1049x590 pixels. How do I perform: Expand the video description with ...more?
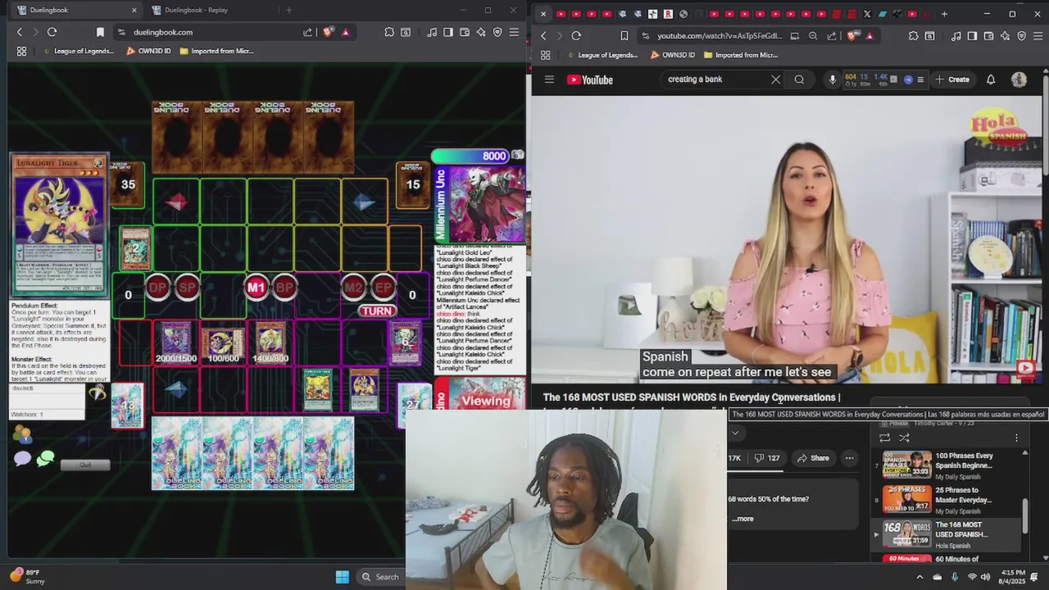tap(743, 519)
